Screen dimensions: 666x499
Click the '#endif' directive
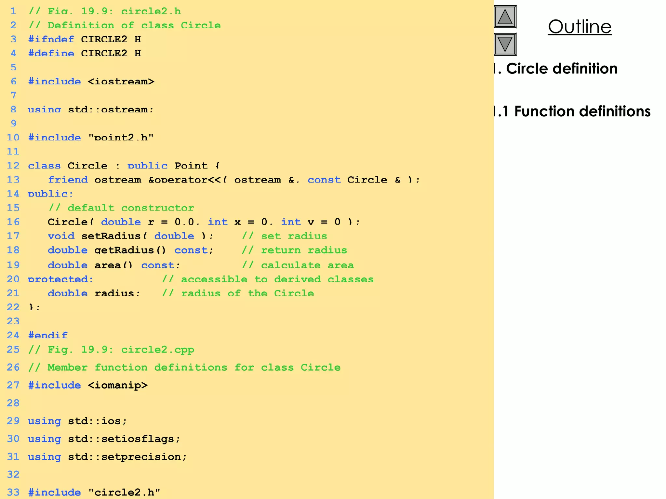48,335
